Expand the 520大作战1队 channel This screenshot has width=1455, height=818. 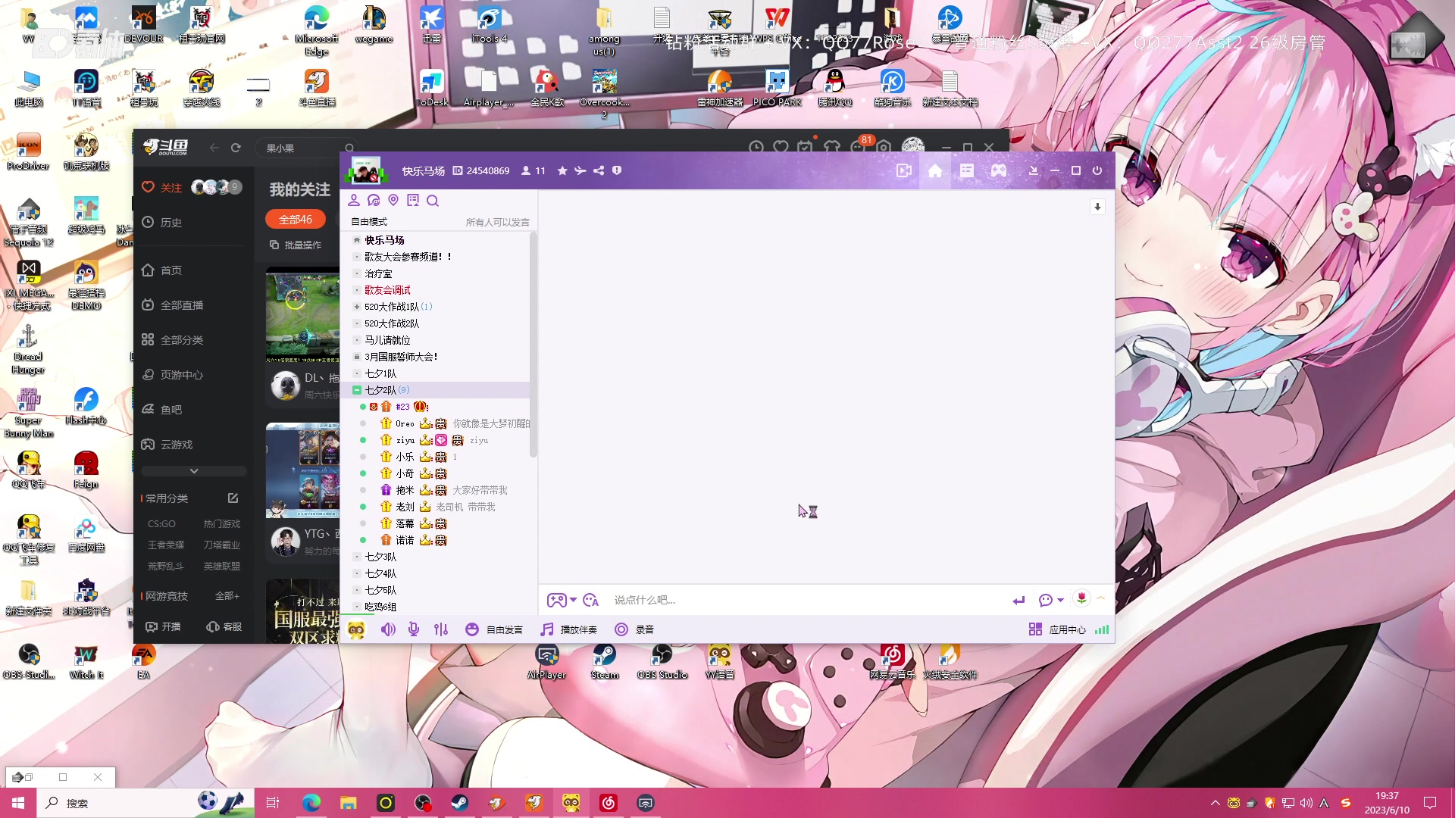(x=357, y=307)
